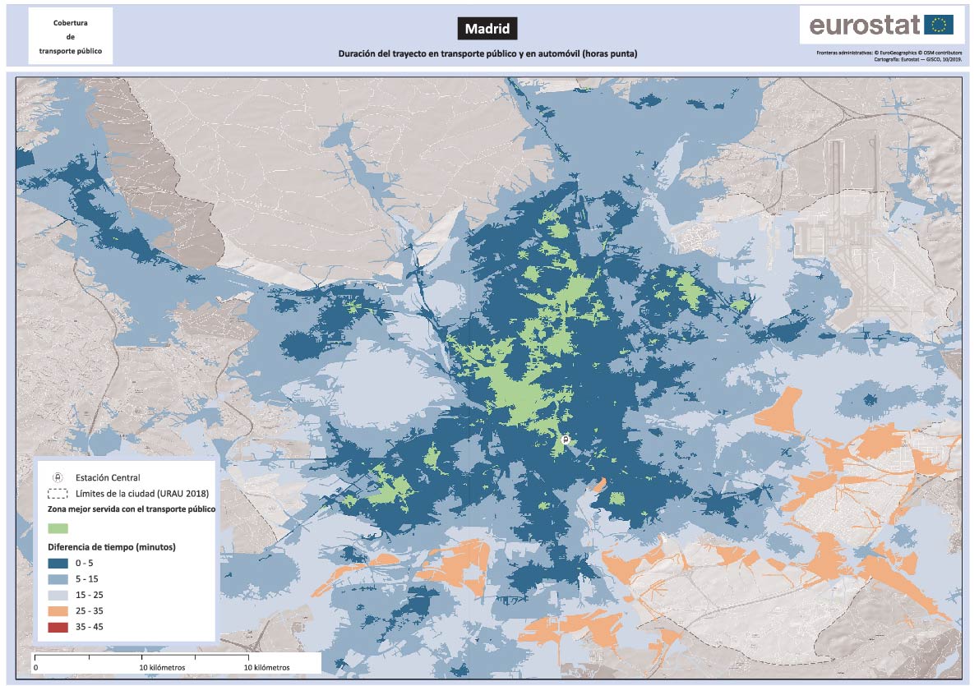Click the Central Station marker on the map
Viewport: 979px width, 686px height.
coord(566,440)
